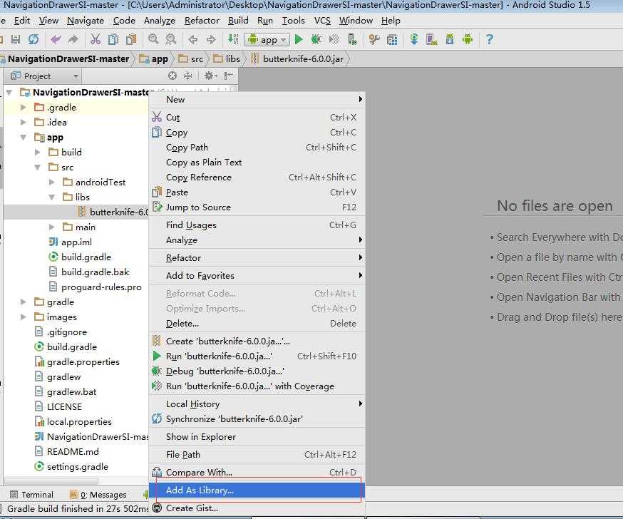The image size is (623, 519).
Task: Select settings.gradle in project tree
Action: pos(71,466)
